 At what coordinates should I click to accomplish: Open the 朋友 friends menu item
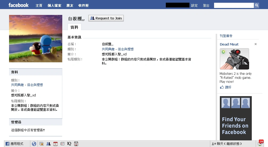coord(70,6)
